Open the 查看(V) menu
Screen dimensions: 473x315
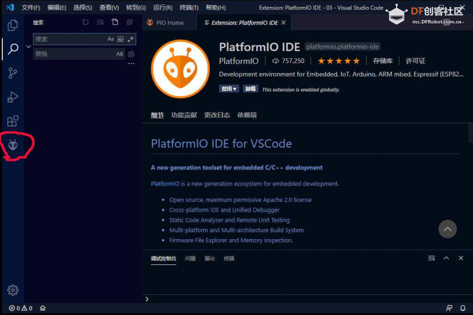point(109,7)
